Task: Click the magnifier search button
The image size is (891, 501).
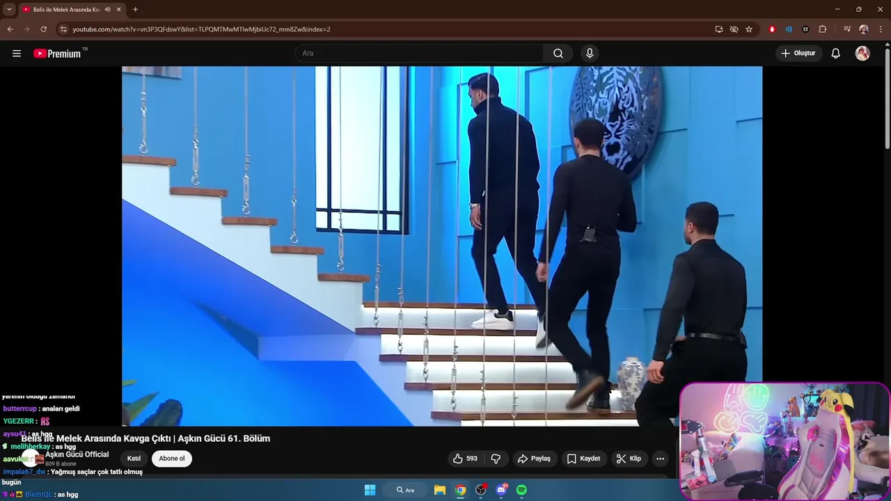Action: pyautogui.click(x=558, y=54)
